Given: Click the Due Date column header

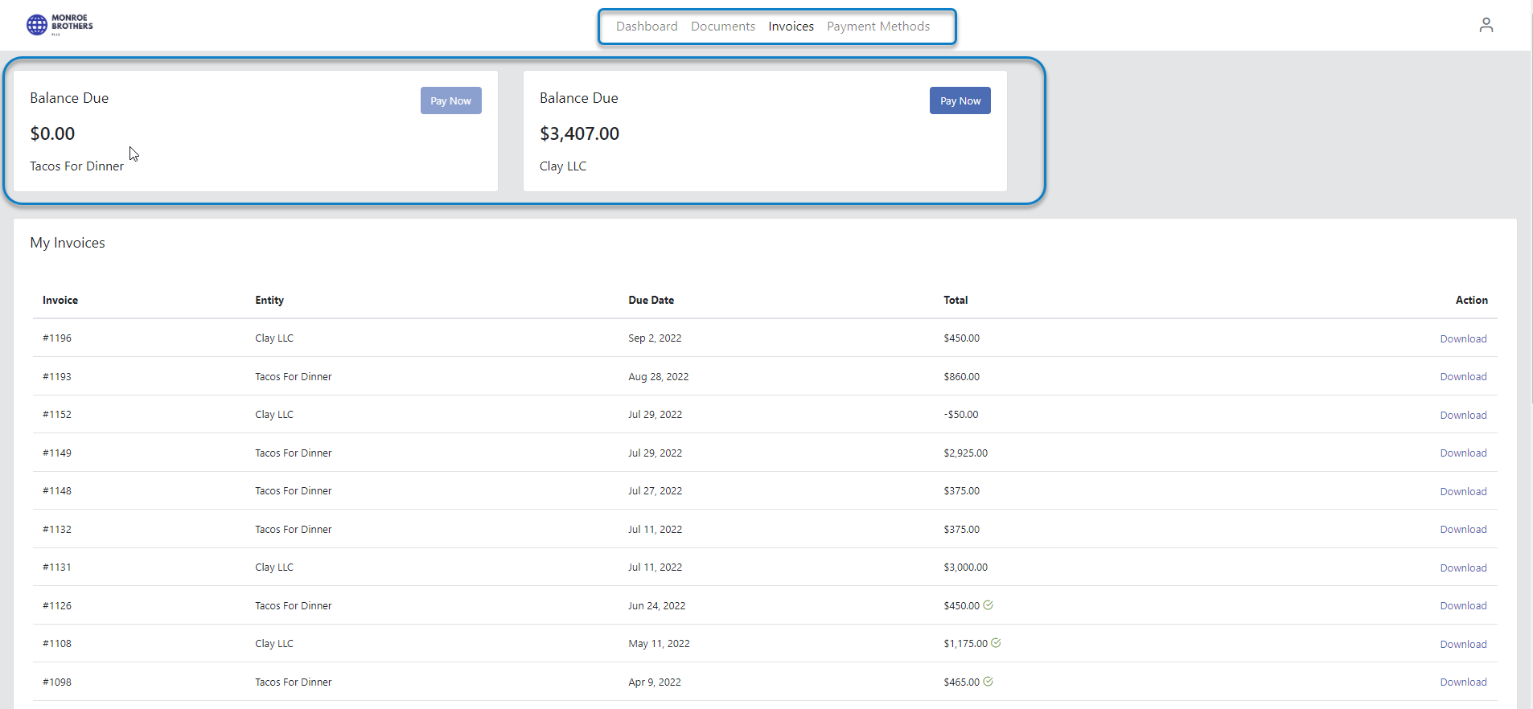Looking at the screenshot, I should (x=651, y=301).
